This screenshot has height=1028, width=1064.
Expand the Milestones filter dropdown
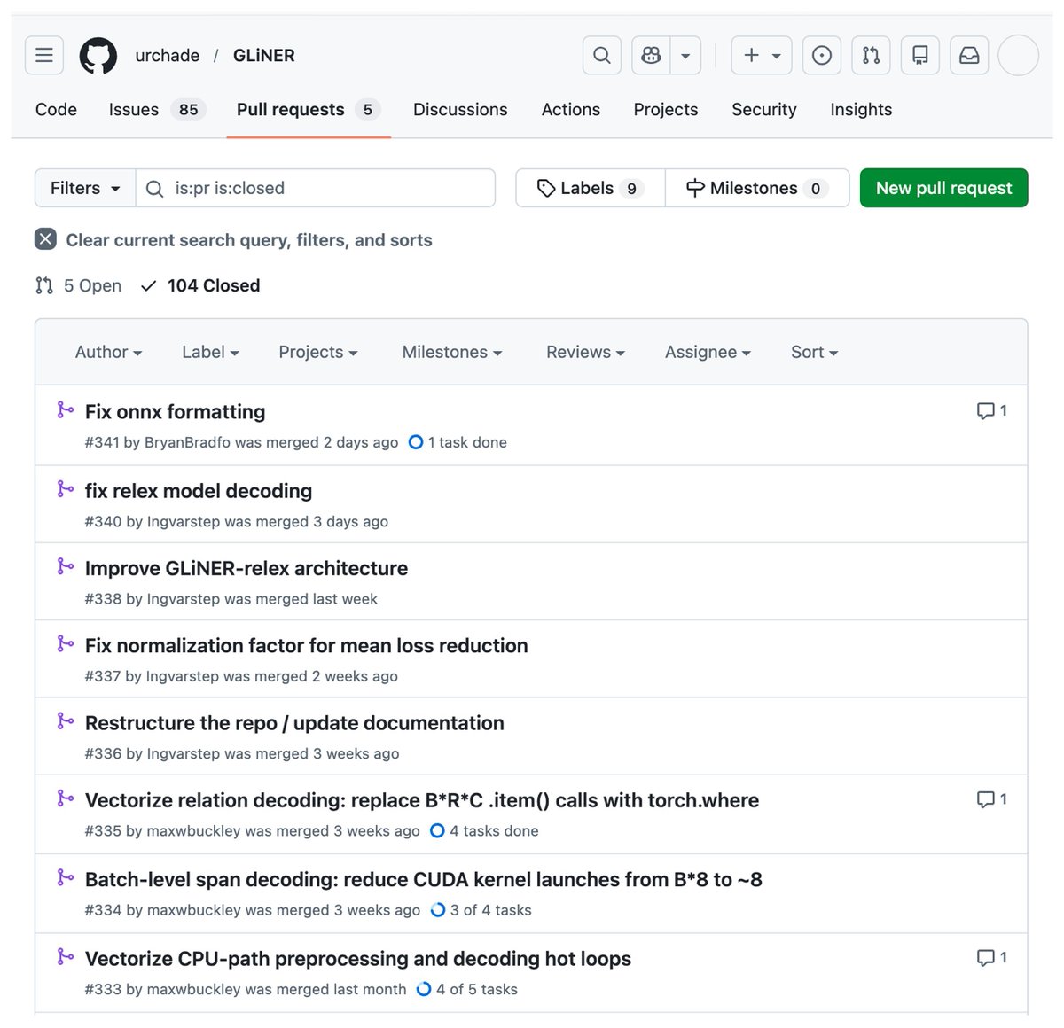point(452,352)
